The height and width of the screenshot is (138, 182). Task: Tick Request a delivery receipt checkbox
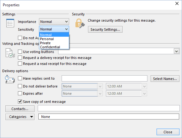coord(20,57)
